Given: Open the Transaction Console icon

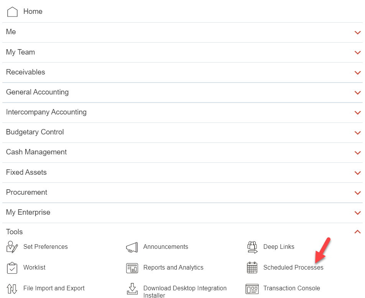Looking at the screenshot, I should coord(252,288).
